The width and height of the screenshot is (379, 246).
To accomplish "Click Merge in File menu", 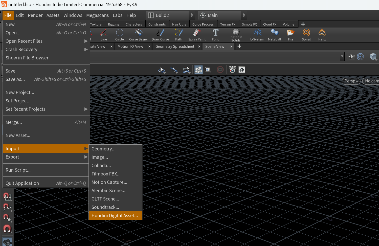I will point(46,122).
